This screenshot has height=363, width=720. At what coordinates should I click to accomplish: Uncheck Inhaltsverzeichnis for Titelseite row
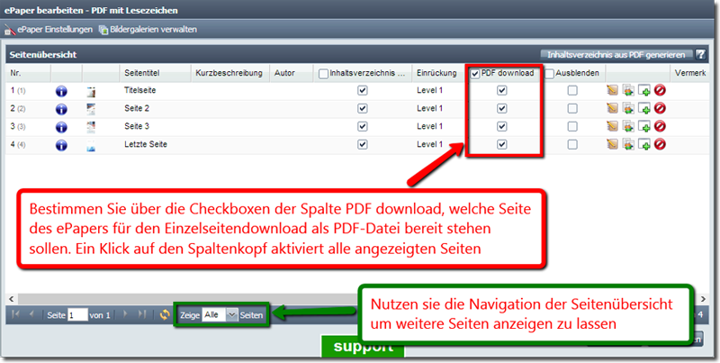click(363, 91)
